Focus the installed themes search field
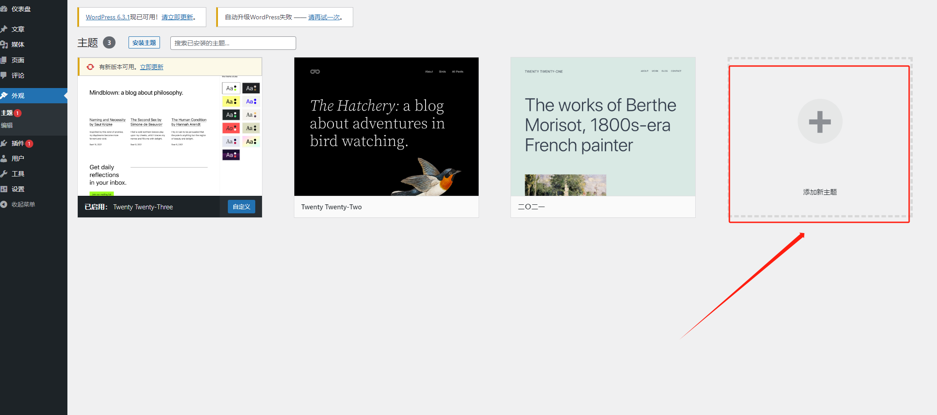Viewport: 937px width, 415px height. (233, 43)
